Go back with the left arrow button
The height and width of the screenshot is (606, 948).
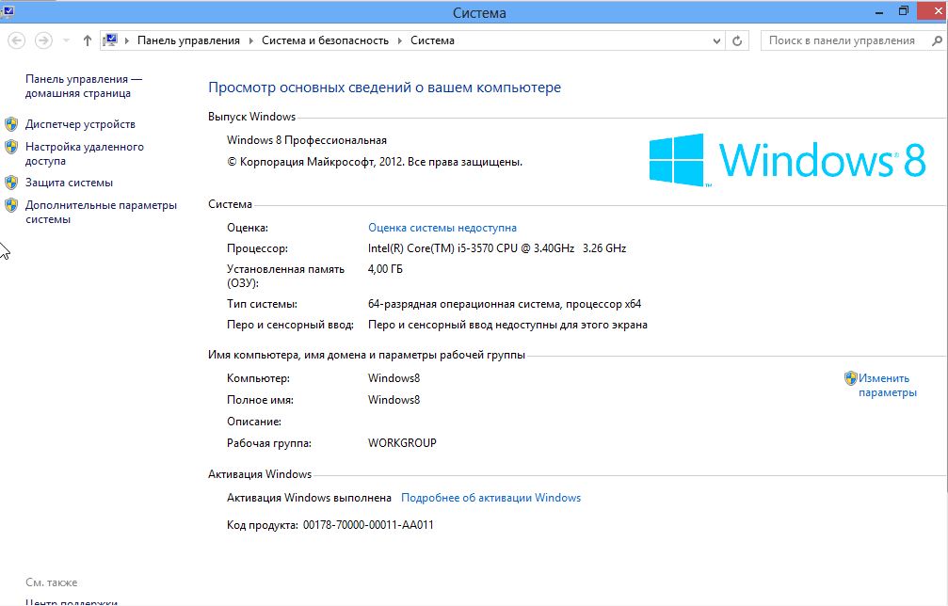pos(16,40)
